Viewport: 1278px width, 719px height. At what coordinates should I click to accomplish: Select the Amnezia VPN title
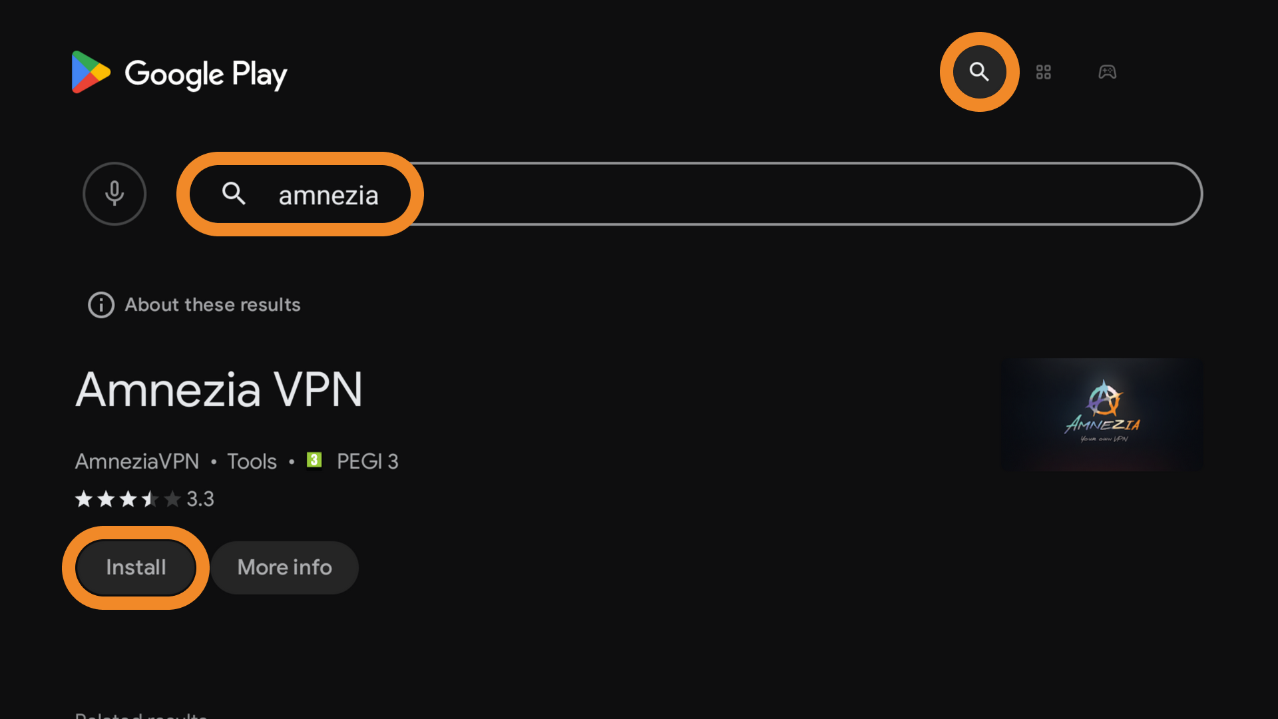219,390
